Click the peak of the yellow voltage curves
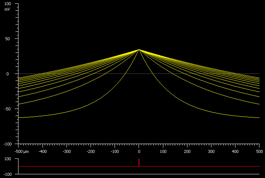Viewport: 265px width, 178px height. pyautogui.click(x=139, y=49)
